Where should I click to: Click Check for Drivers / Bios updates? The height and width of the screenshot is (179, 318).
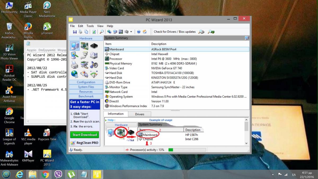175,32
